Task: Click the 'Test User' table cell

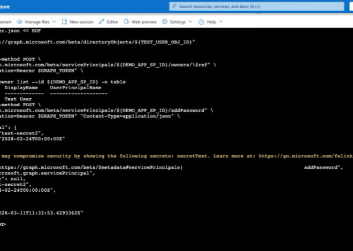Action: point(18,99)
